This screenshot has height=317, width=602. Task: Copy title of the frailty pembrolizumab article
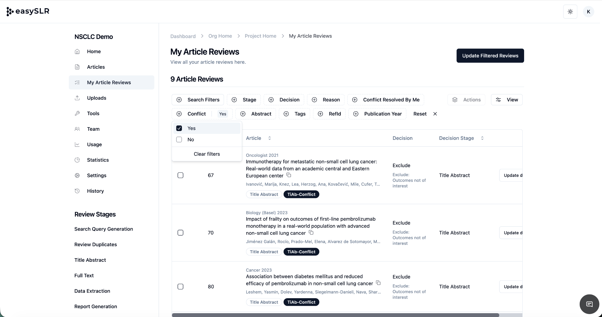[x=311, y=233]
